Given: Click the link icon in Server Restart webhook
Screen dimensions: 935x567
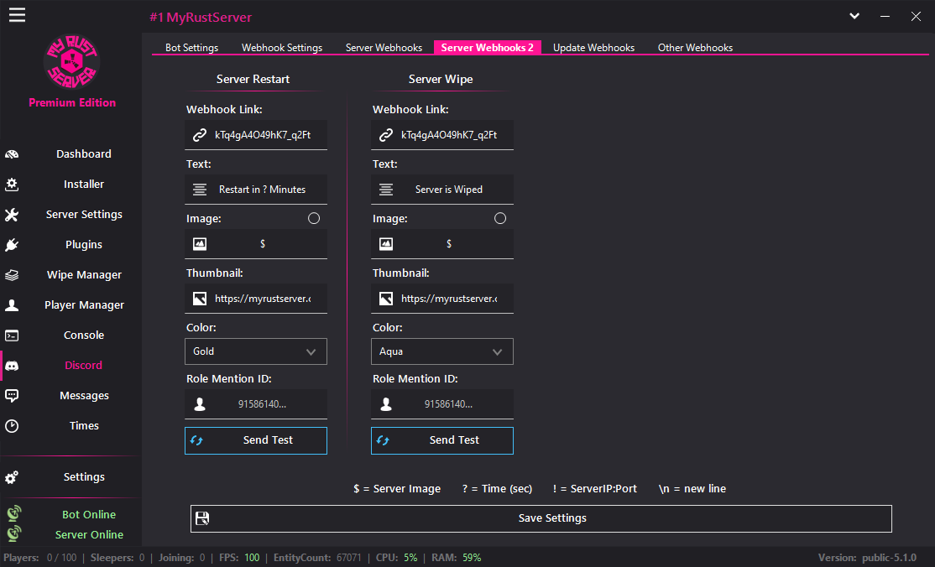Looking at the screenshot, I should (x=200, y=135).
